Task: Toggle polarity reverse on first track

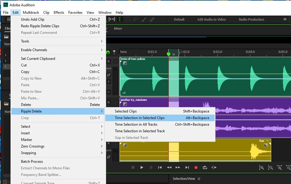Action: 108,75
